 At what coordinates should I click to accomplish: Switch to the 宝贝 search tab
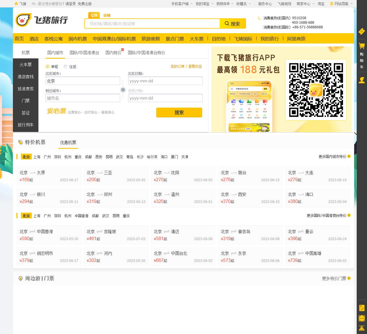pyautogui.click(x=94, y=15)
